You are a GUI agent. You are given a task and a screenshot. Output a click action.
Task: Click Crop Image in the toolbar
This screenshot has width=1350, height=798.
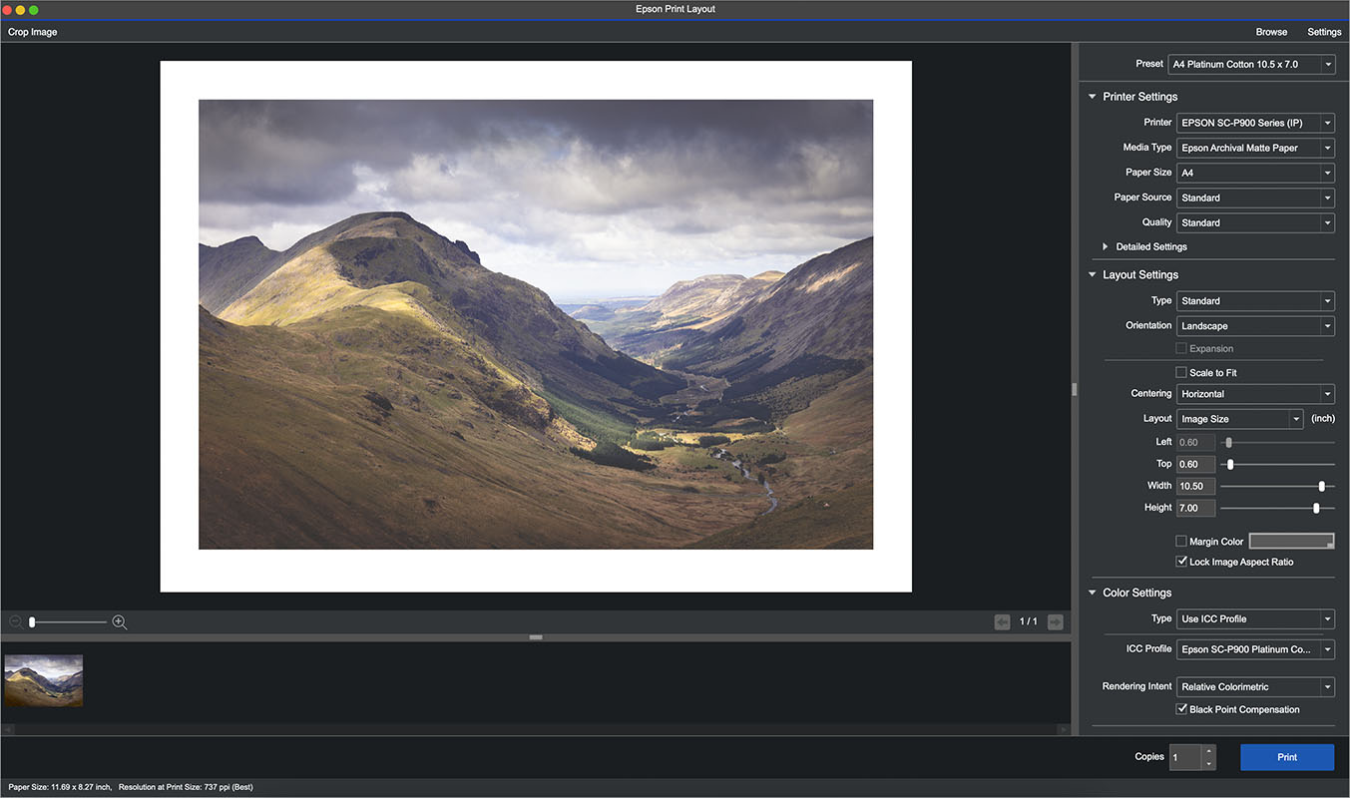[33, 32]
